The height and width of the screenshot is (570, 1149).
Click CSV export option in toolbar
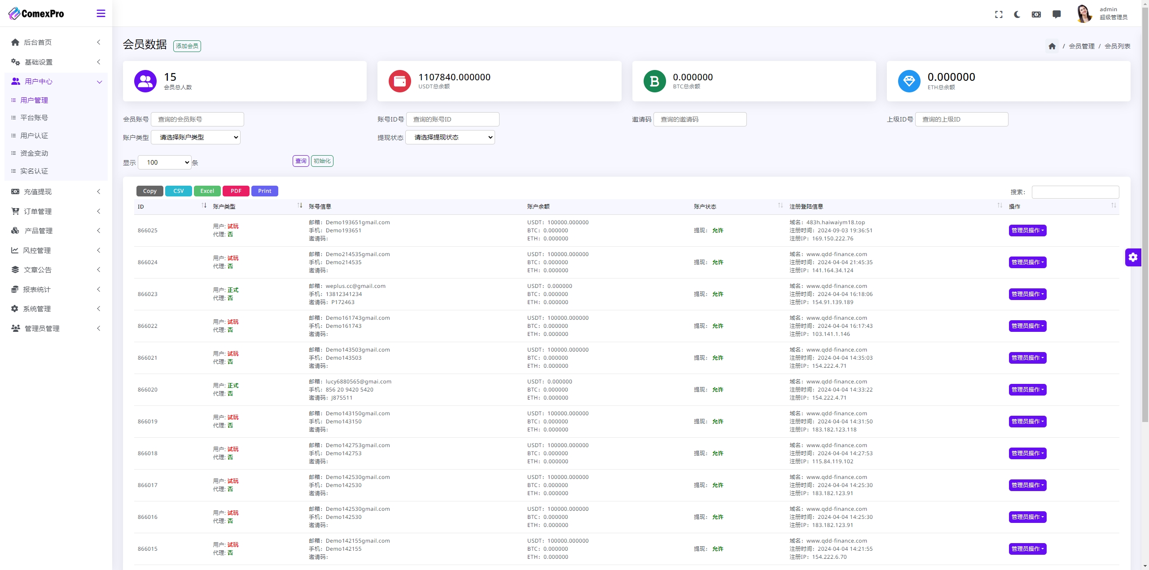[x=177, y=191]
